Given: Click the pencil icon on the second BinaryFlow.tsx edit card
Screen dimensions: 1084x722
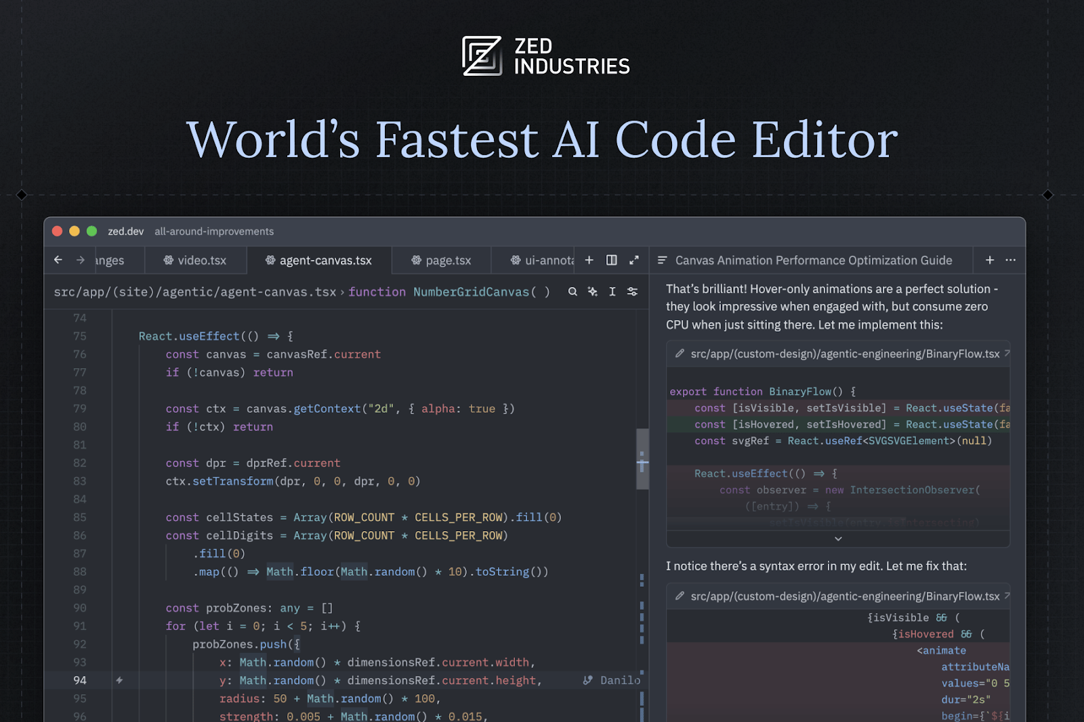Looking at the screenshot, I should tap(680, 595).
